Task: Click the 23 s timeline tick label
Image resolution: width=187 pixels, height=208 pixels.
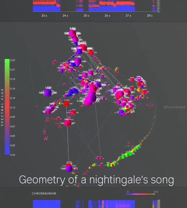Action: pyautogui.click(x=44, y=16)
